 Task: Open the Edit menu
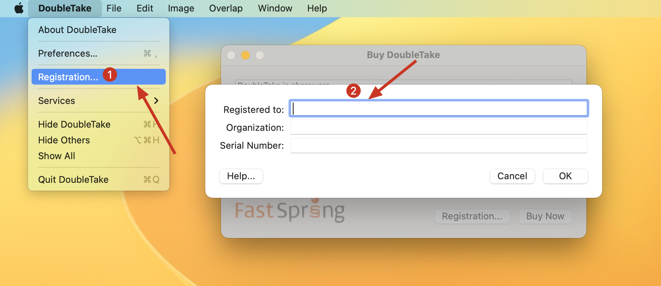pos(145,8)
